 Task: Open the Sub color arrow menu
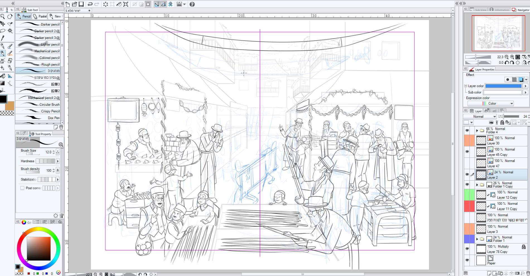pos(526,92)
